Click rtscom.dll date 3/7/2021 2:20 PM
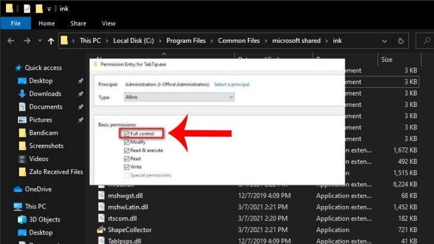The height and width of the screenshot is (244, 434). 263,218
